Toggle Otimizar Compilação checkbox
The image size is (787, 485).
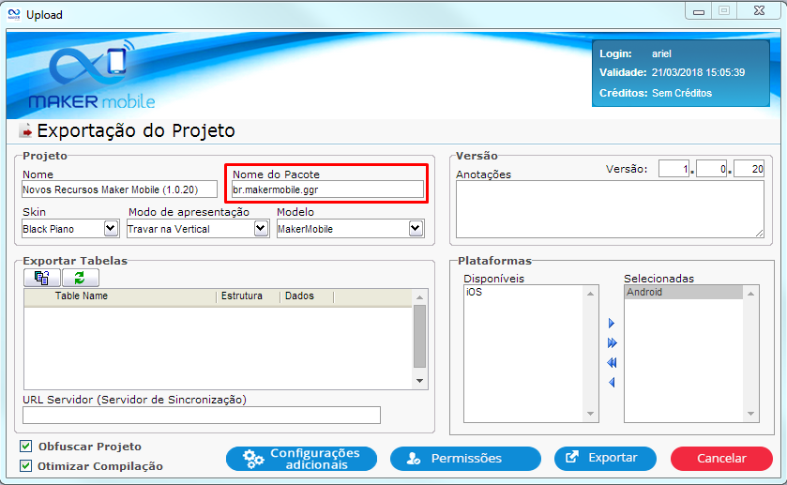pyautogui.click(x=25, y=465)
